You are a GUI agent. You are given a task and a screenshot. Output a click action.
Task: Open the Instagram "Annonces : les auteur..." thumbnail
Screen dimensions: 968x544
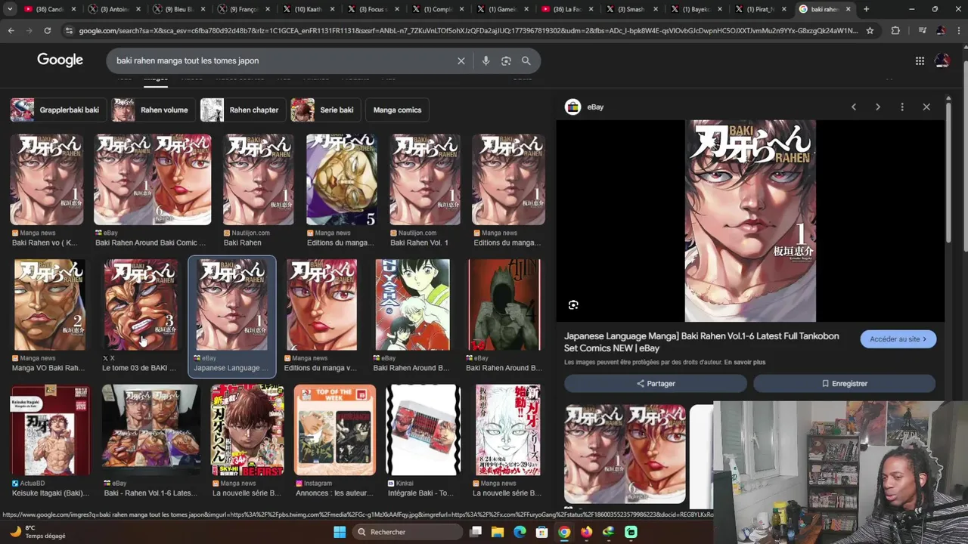tap(334, 430)
